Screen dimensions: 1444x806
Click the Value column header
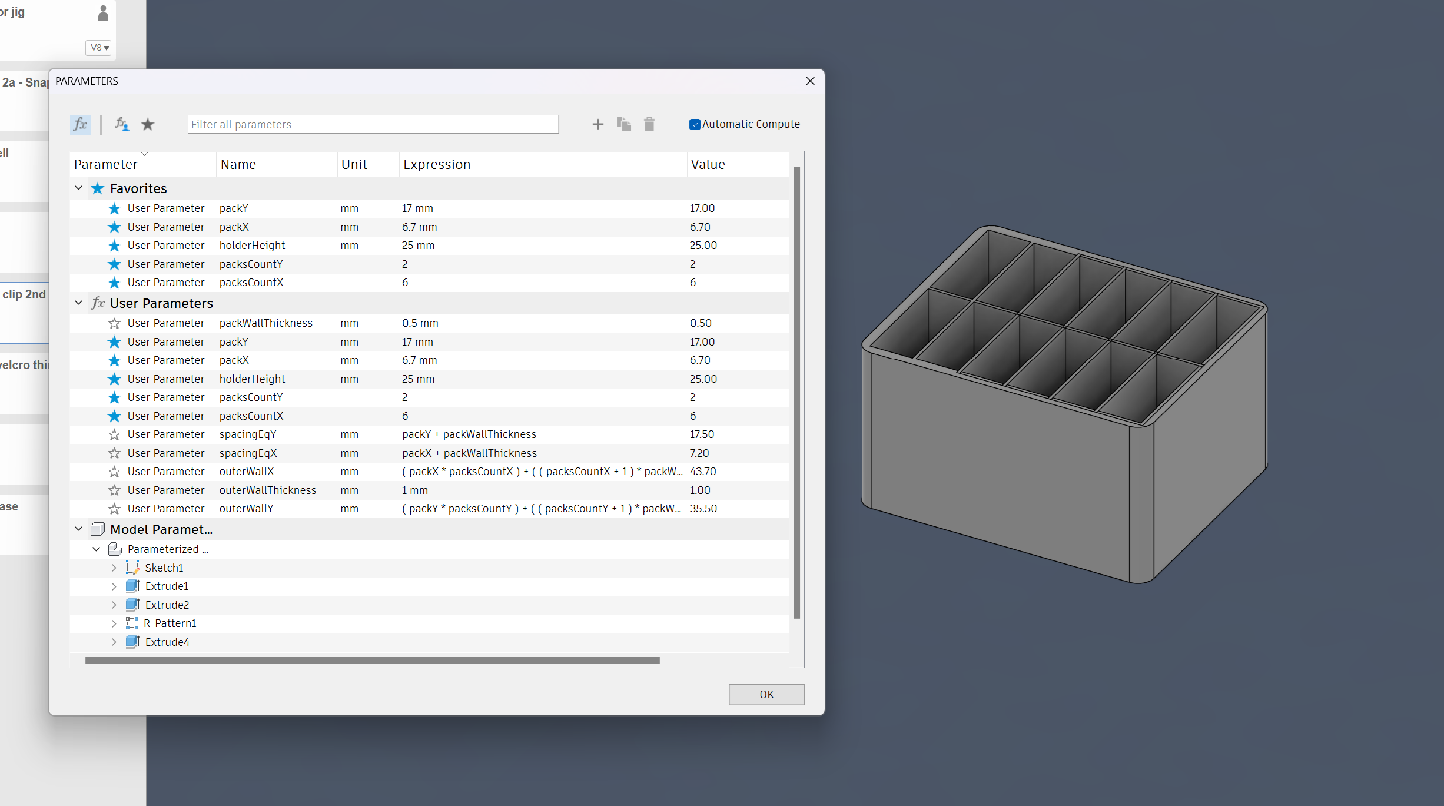click(738, 164)
